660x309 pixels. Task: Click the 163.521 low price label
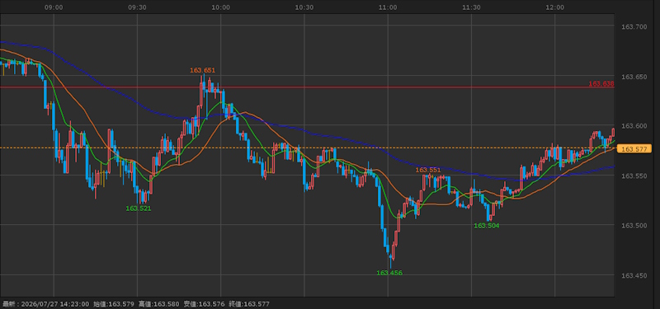coord(139,208)
